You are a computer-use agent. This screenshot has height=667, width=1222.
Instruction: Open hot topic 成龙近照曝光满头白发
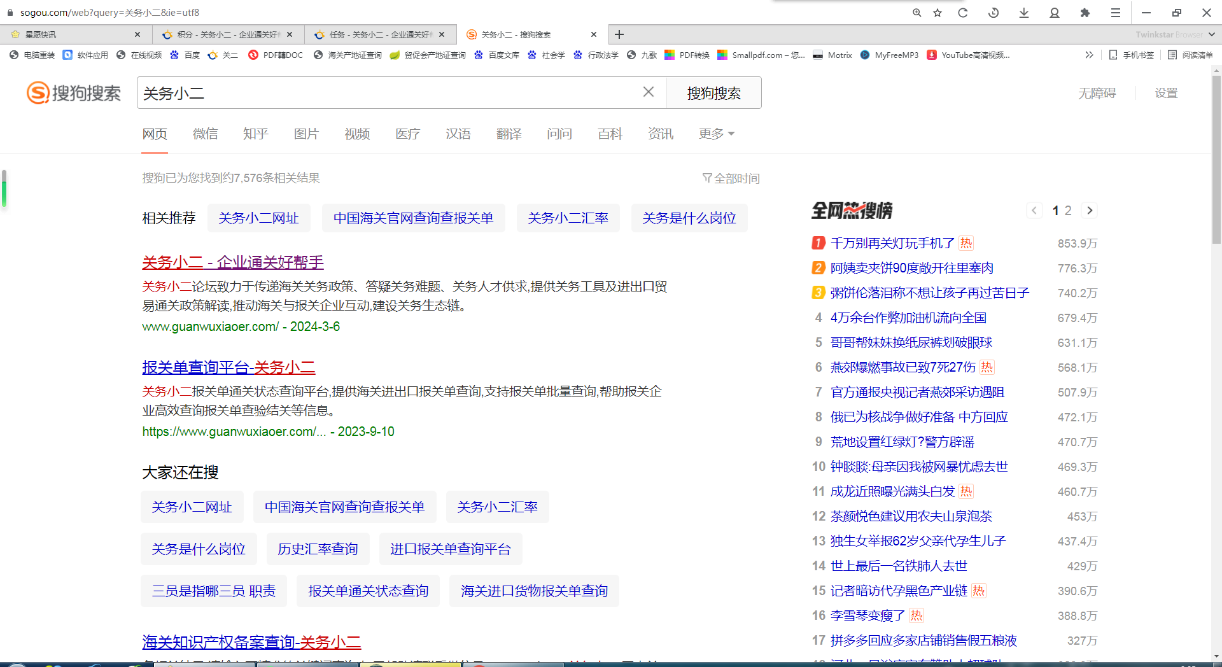click(x=892, y=491)
